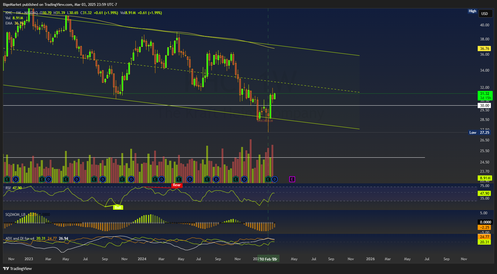
Task: Click the green 20.31 ADX axis label
Action: [484, 242]
